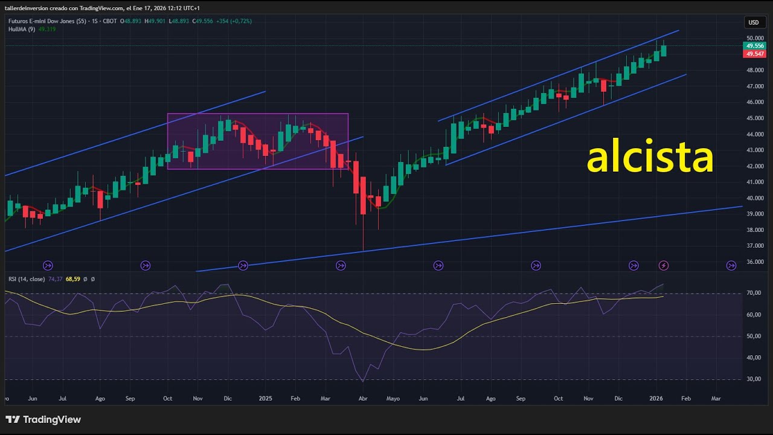The width and height of the screenshot is (773, 435).
Task: Click the 30,00 RSI axis label
Action: pos(753,379)
